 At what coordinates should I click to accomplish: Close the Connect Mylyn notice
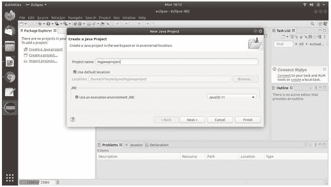(x=325, y=69)
